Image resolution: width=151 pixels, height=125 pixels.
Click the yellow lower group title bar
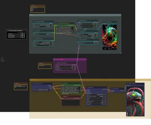coord(90,80)
